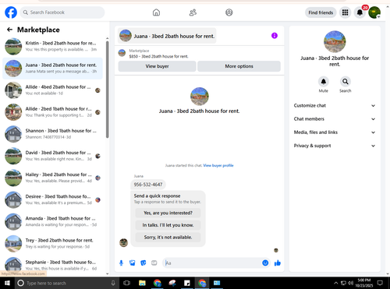Click the chat header title 'Juana · 3bed 2bath house for rent.'
Screen dimensions: 390x289
(167, 36)
